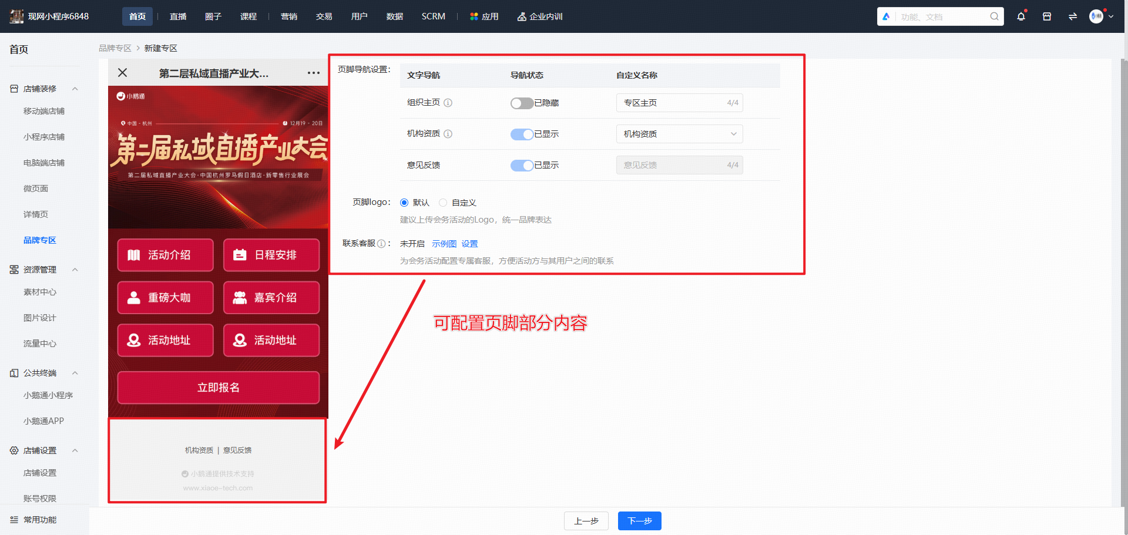This screenshot has width=1128, height=535.
Task: Open the user avatar menu
Action: [1096, 16]
